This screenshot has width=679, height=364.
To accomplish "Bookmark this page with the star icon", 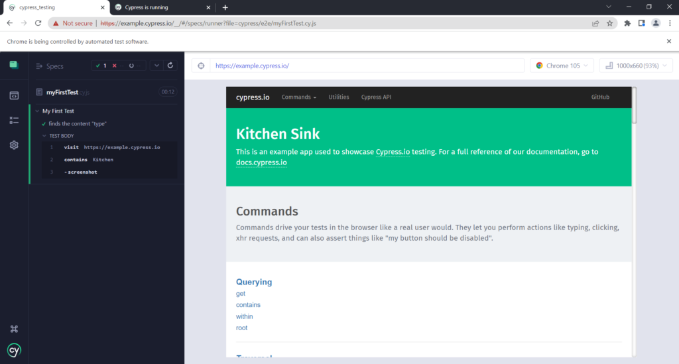I will (x=610, y=23).
